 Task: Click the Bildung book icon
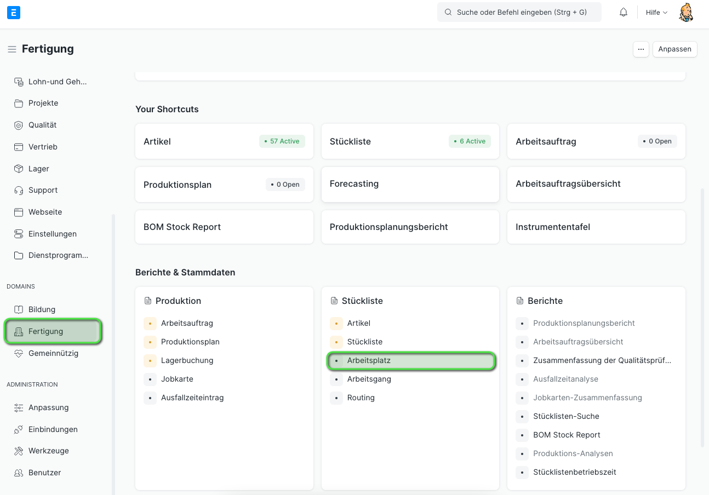coord(19,309)
